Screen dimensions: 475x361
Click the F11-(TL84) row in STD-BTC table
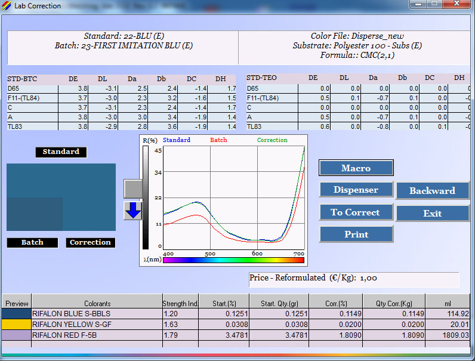click(x=121, y=98)
